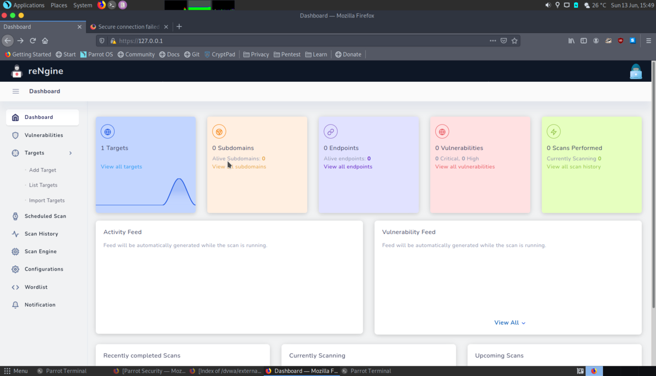Click the link icon on Endpoints card
The height and width of the screenshot is (376, 656).
pyautogui.click(x=331, y=132)
